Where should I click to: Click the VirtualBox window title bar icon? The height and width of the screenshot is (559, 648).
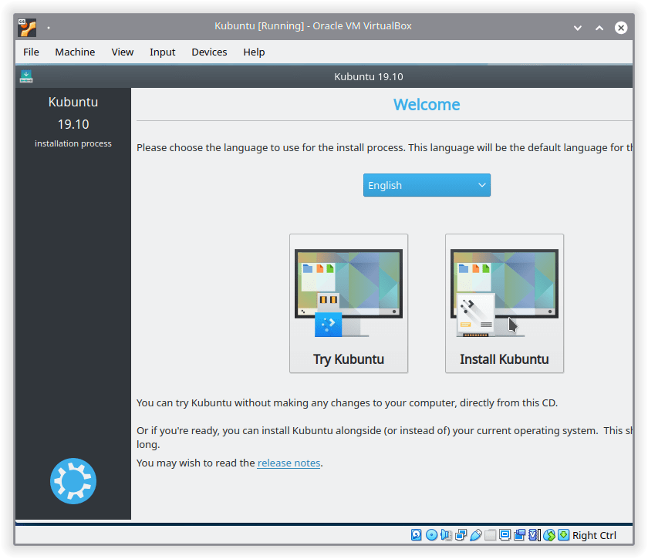27,28
